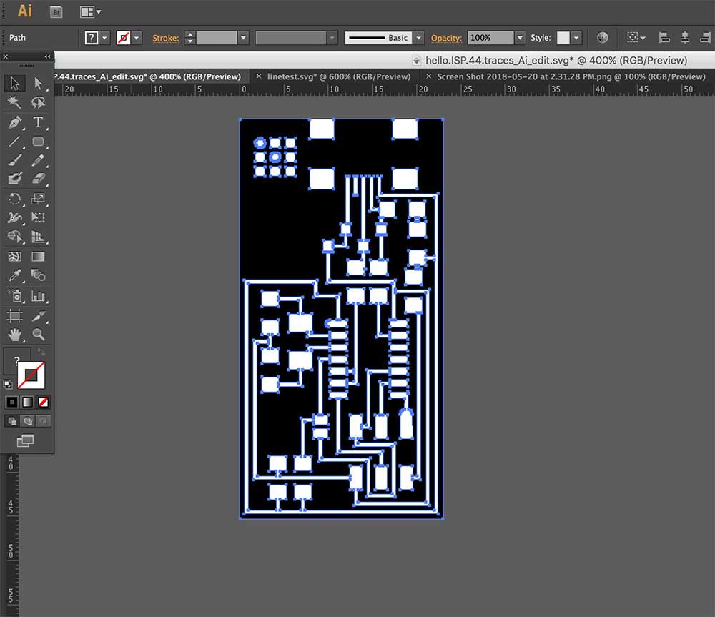Activate the Scale tool
This screenshot has height=617, width=715.
(39, 199)
